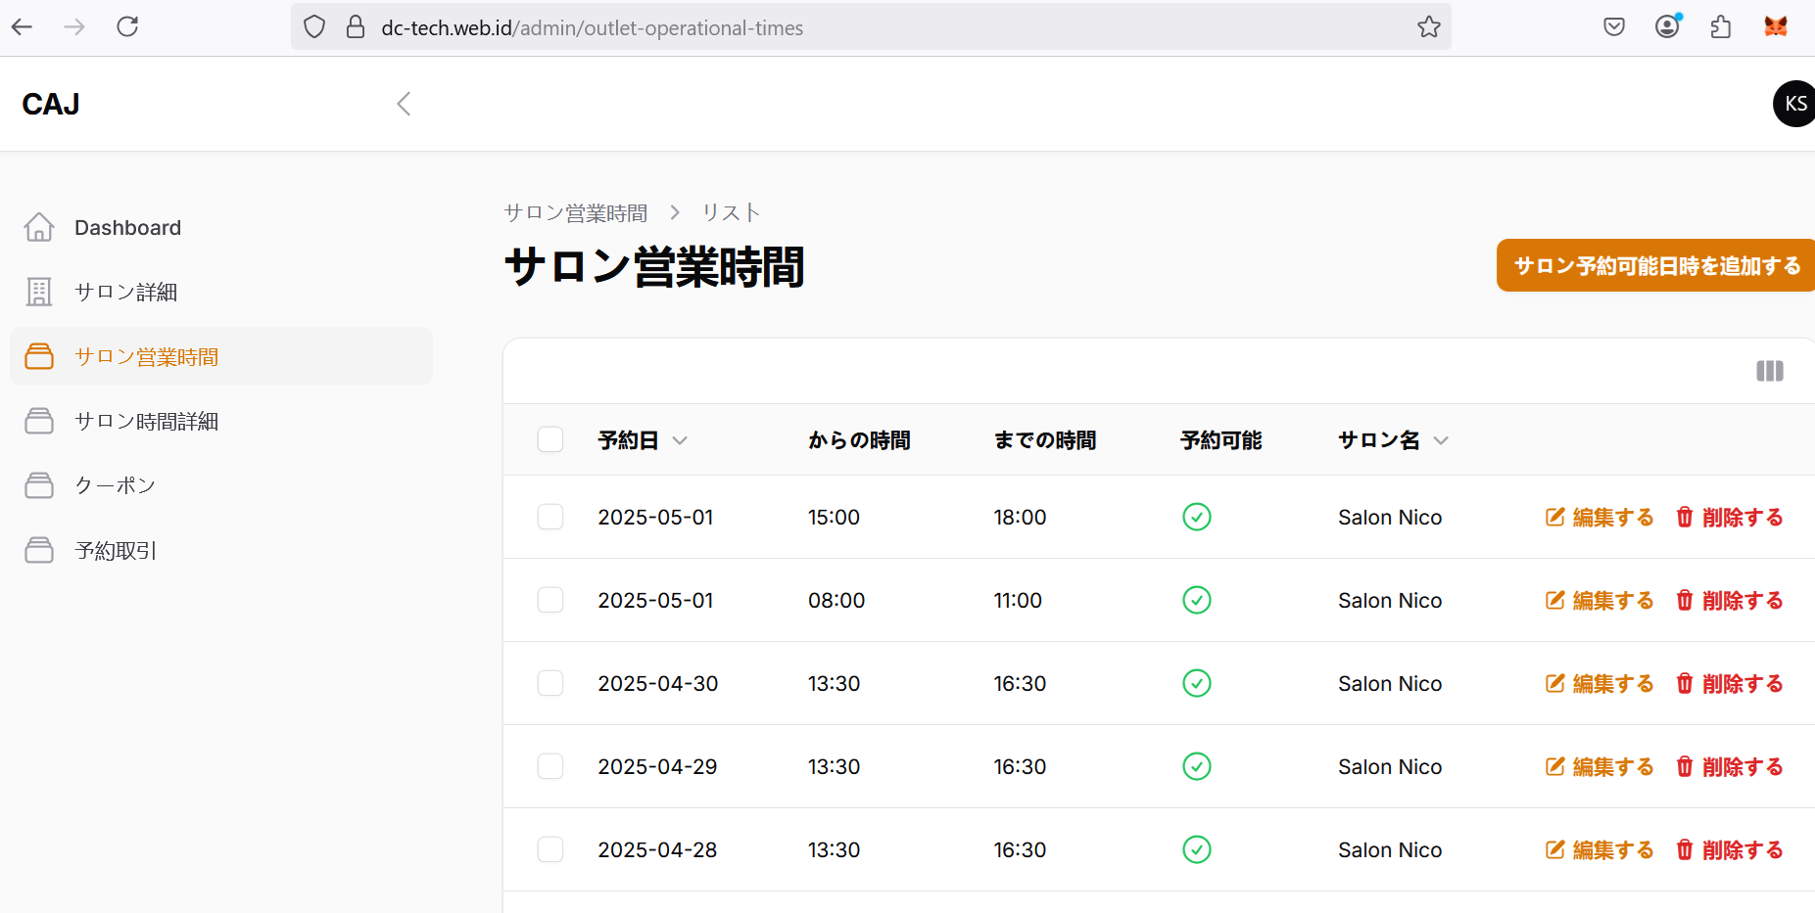Open the サロン営業時間 breadcrumb link
The width and height of the screenshot is (1815, 913).
[x=574, y=211]
